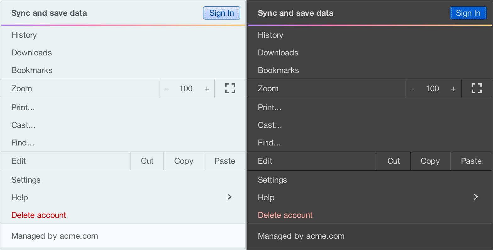Image resolution: width=493 pixels, height=250 pixels.
Task: Expand Help submenu arrow in dark menu
Action: pos(476,197)
